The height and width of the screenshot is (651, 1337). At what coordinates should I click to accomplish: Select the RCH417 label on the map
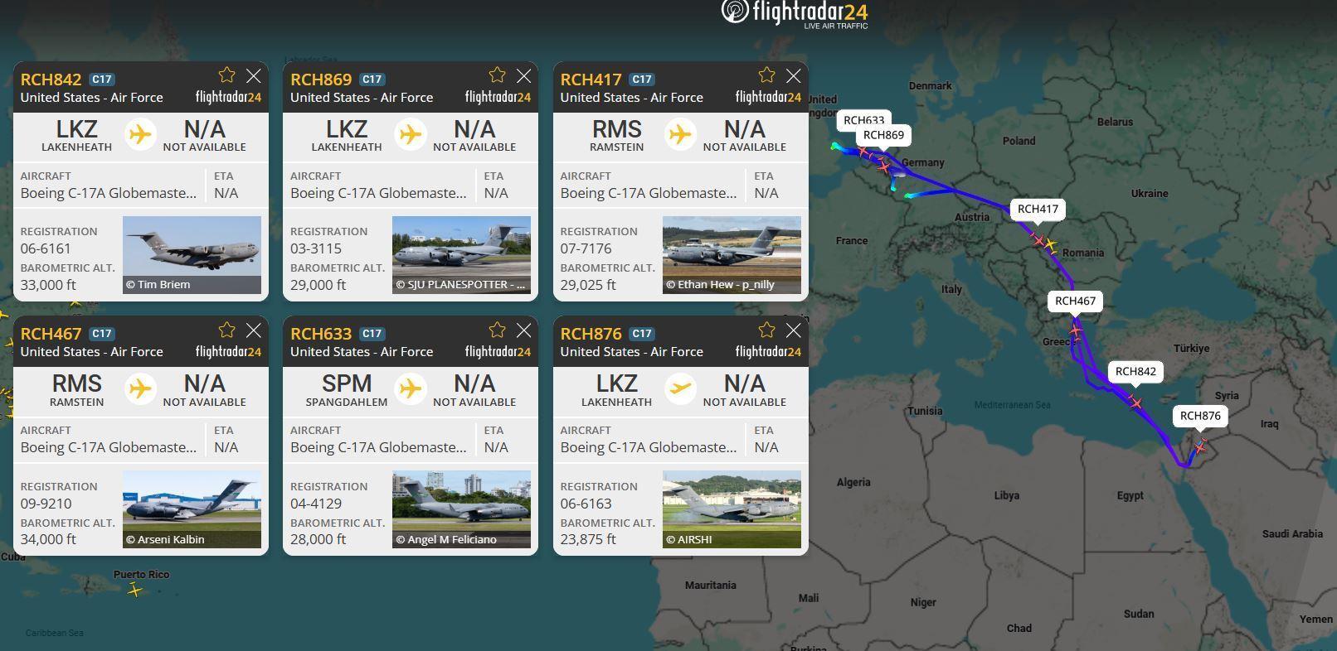tap(1038, 209)
